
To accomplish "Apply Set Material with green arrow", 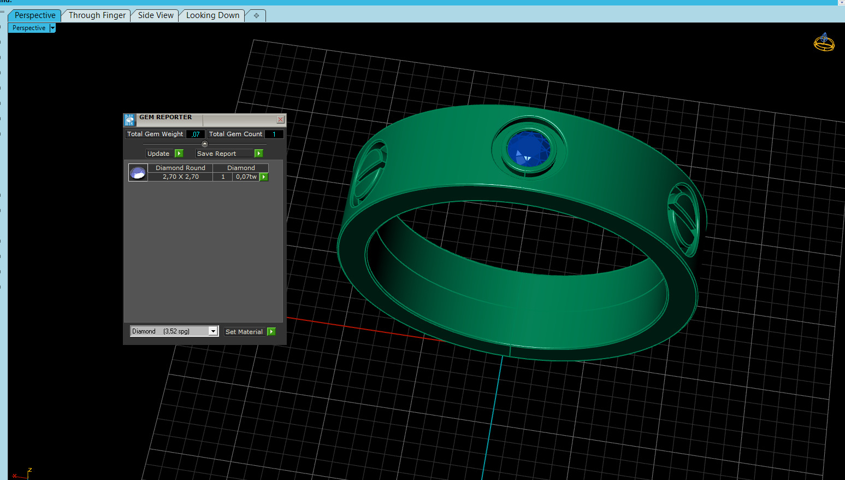I will [271, 332].
